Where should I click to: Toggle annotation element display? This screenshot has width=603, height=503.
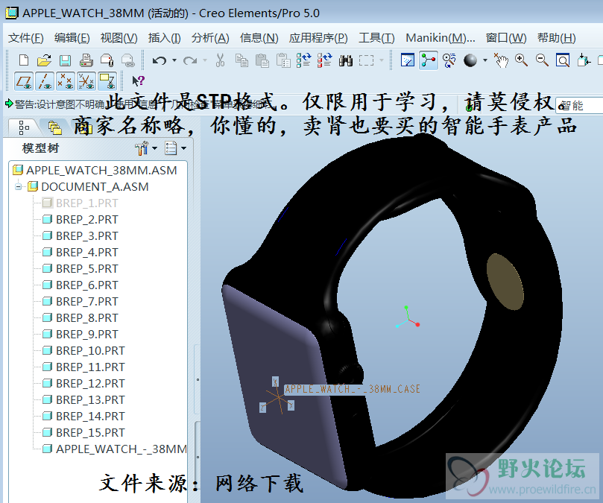click(x=107, y=81)
